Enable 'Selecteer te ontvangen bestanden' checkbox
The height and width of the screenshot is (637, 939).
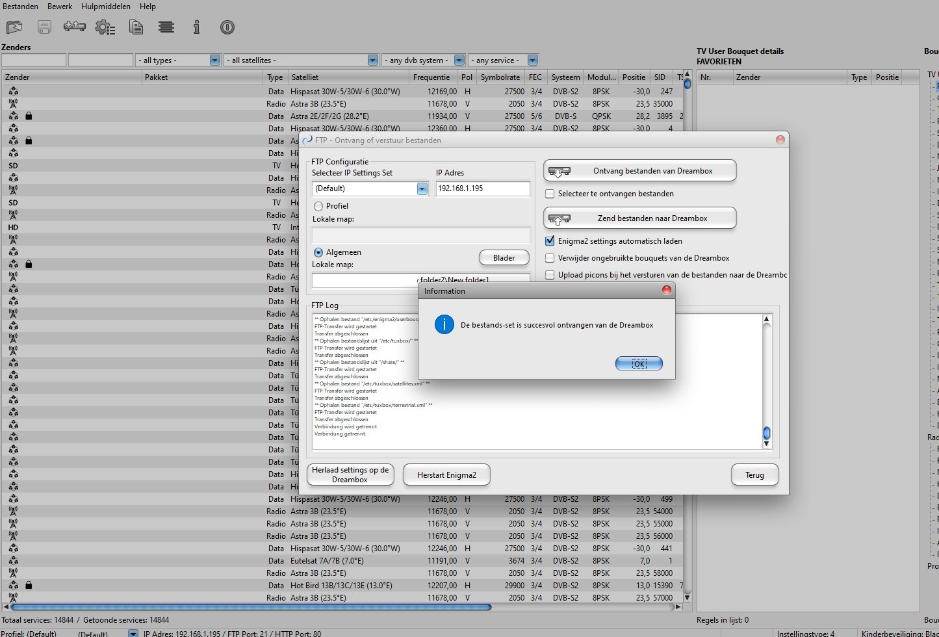pos(550,194)
